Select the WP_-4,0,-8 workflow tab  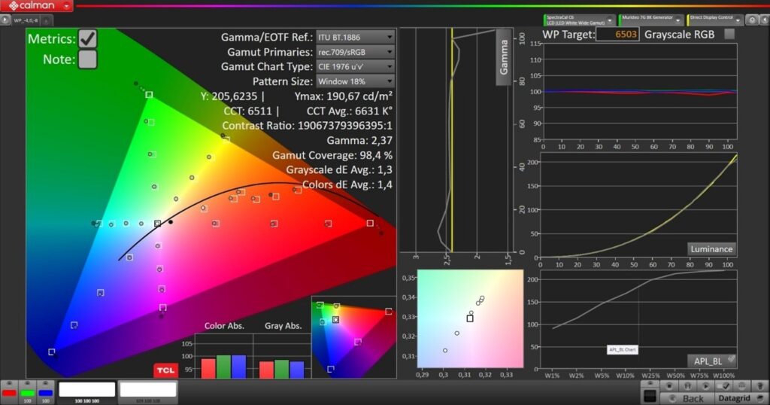tap(26, 20)
